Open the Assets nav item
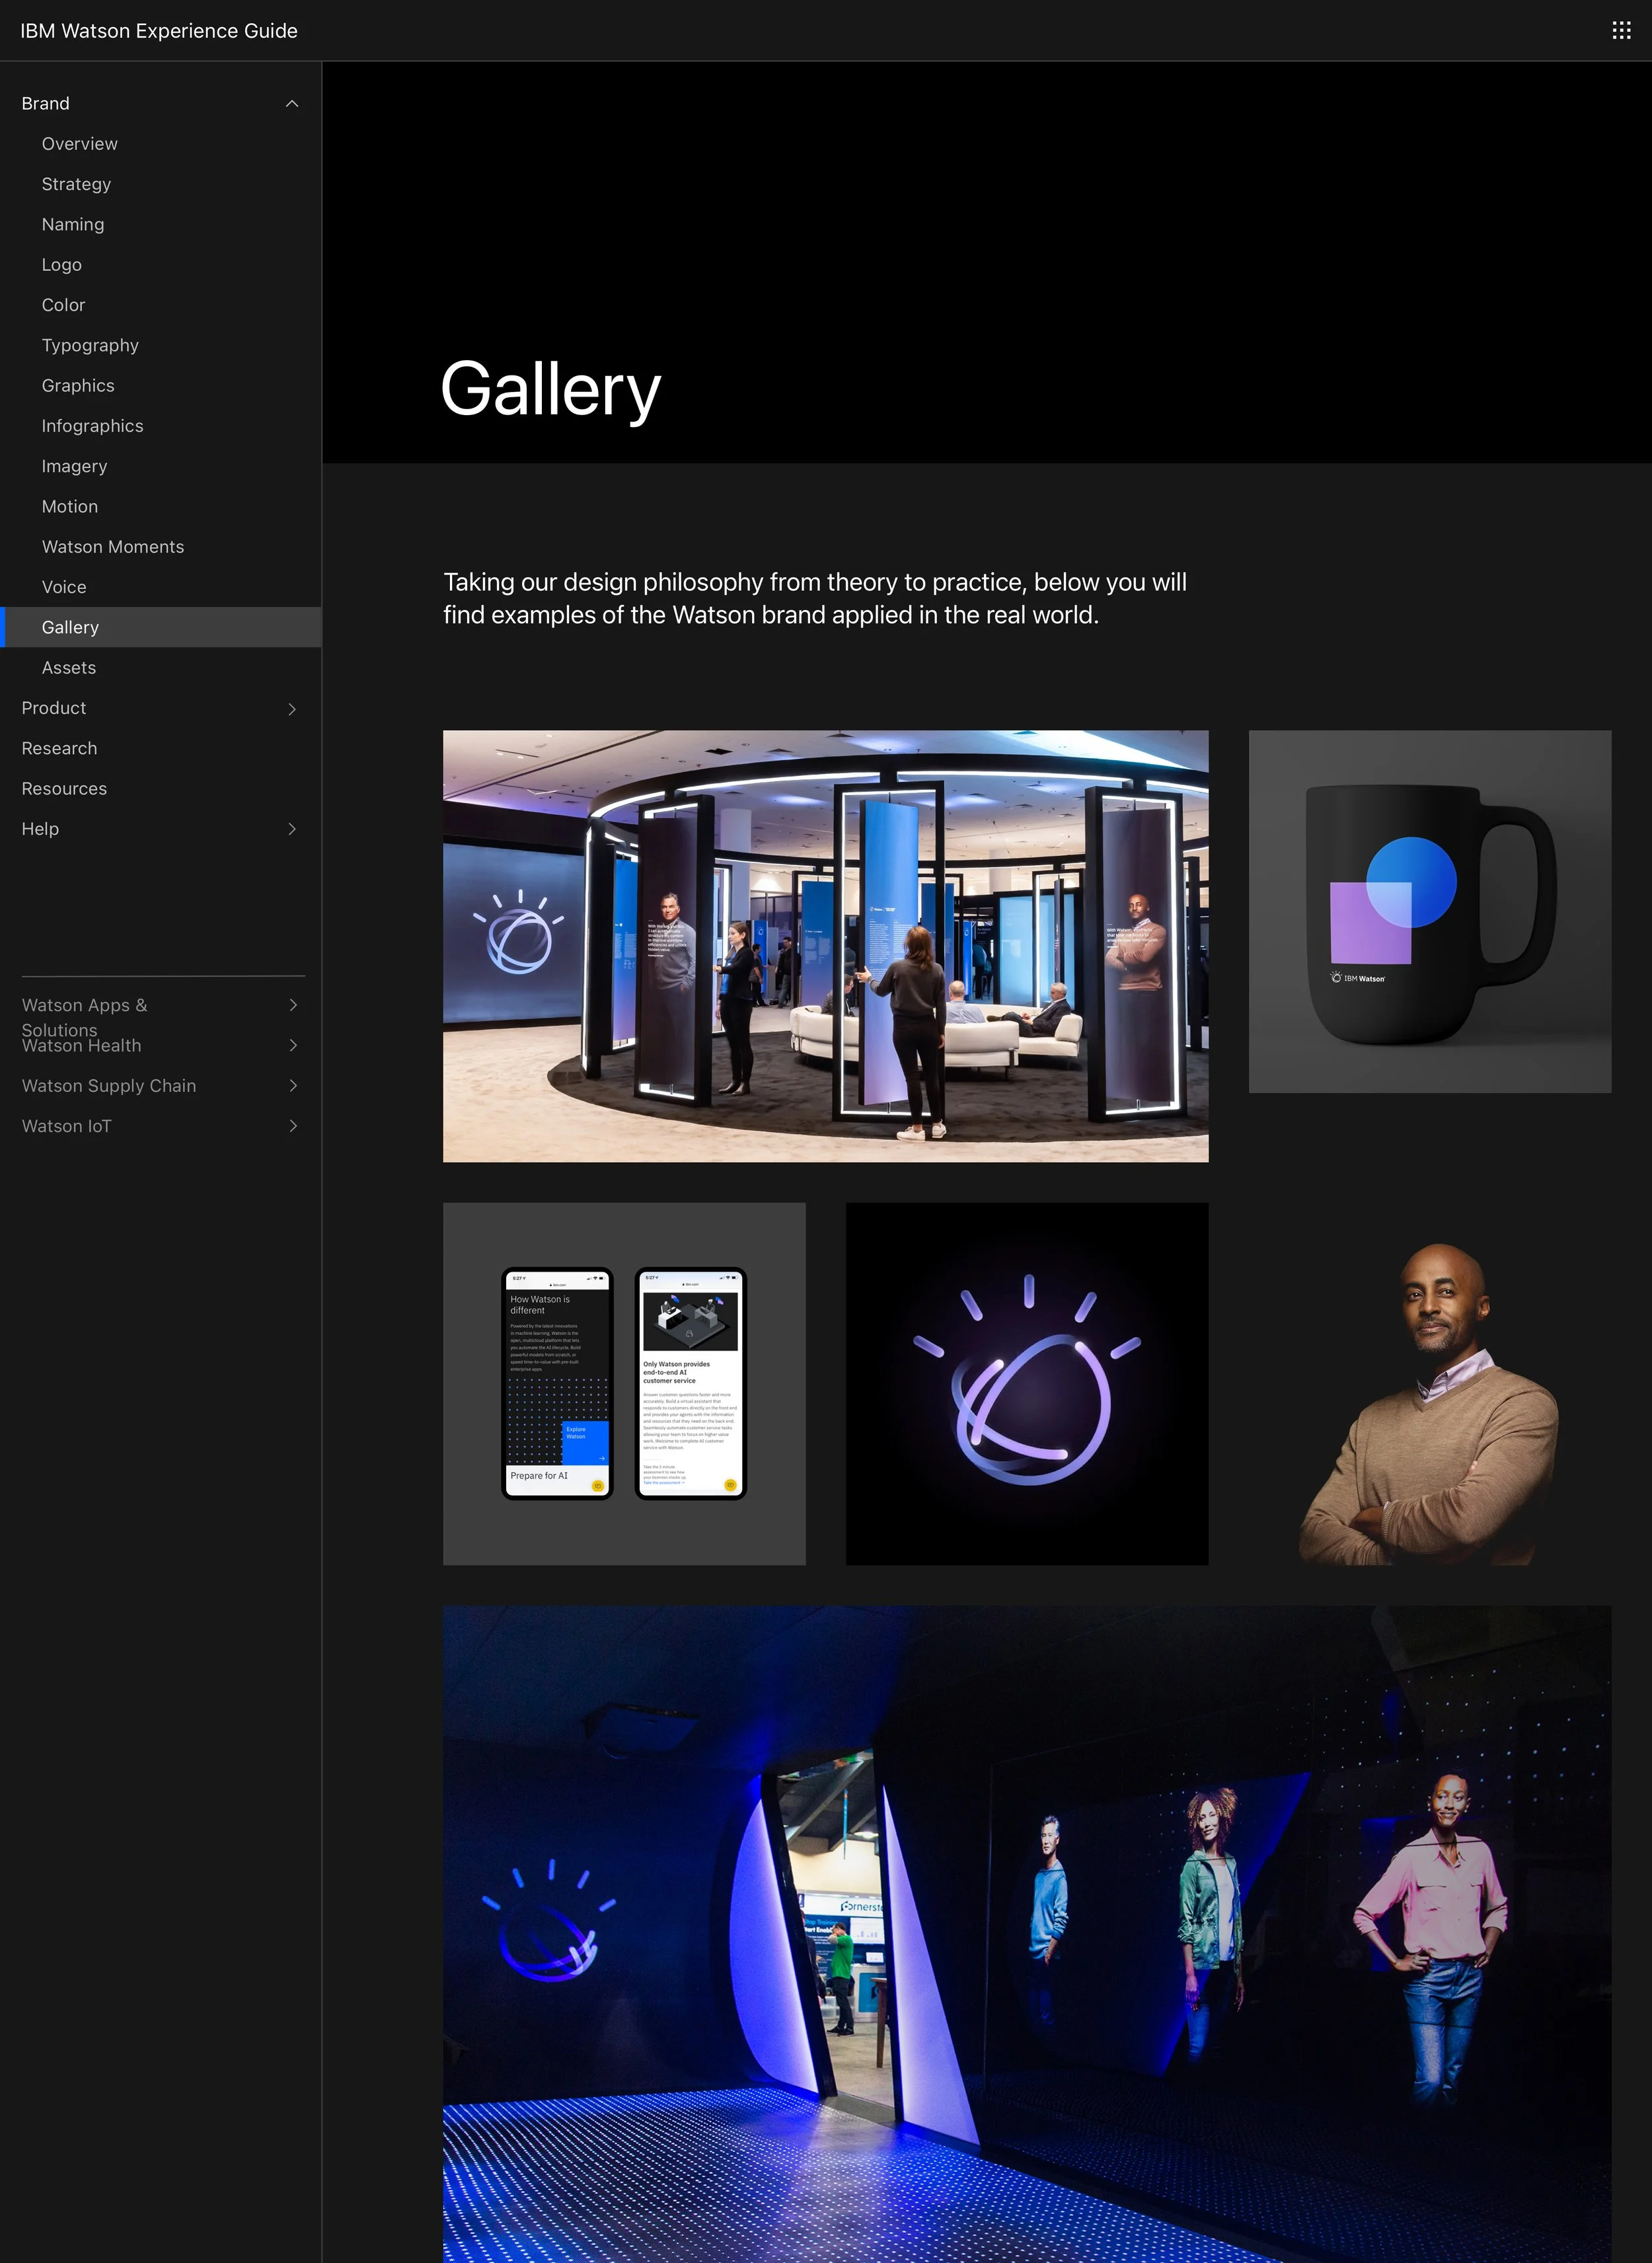The height and width of the screenshot is (2263, 1652). coord(69,668)
